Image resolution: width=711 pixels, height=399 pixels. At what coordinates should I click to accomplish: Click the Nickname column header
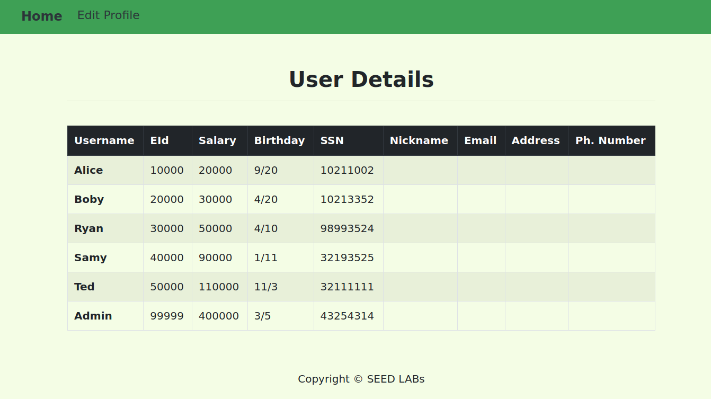[419, 140]
